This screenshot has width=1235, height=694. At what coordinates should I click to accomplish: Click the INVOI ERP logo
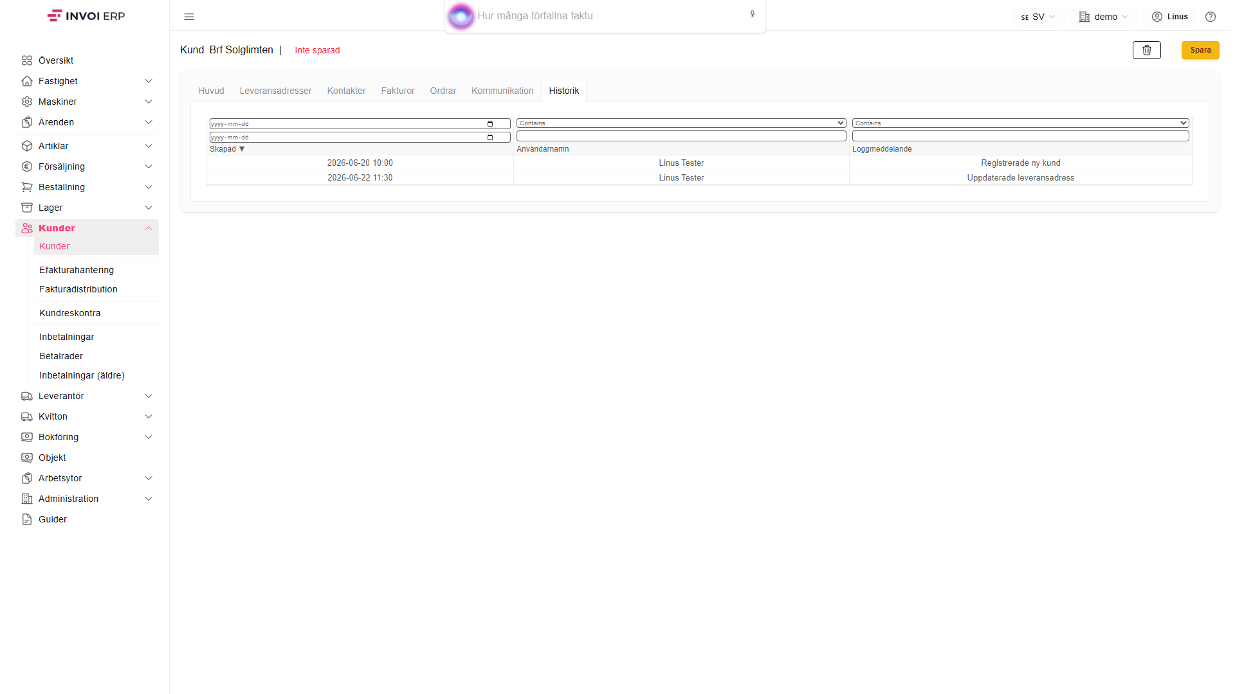coord(86,16)
